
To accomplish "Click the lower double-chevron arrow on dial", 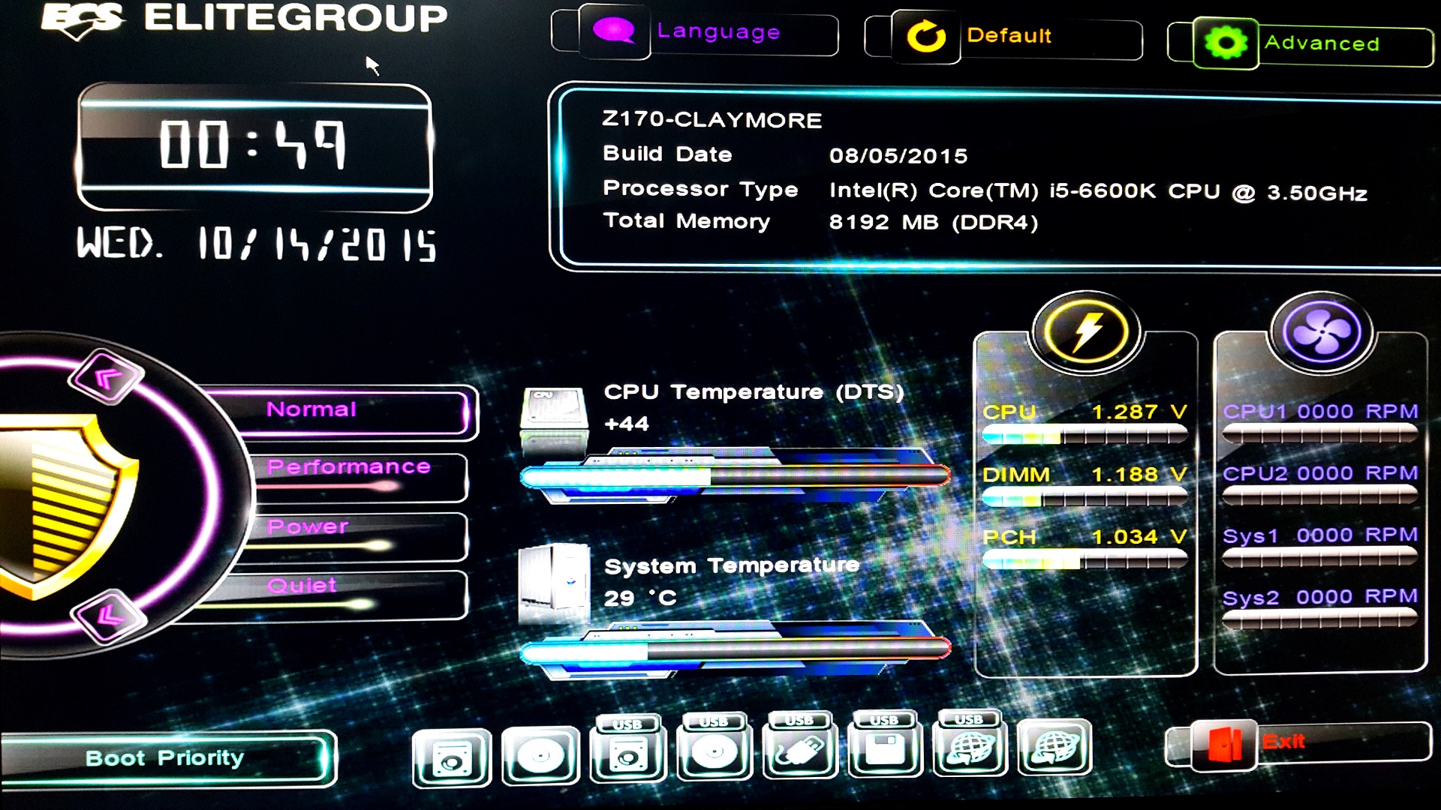I will tap(109, 616).
